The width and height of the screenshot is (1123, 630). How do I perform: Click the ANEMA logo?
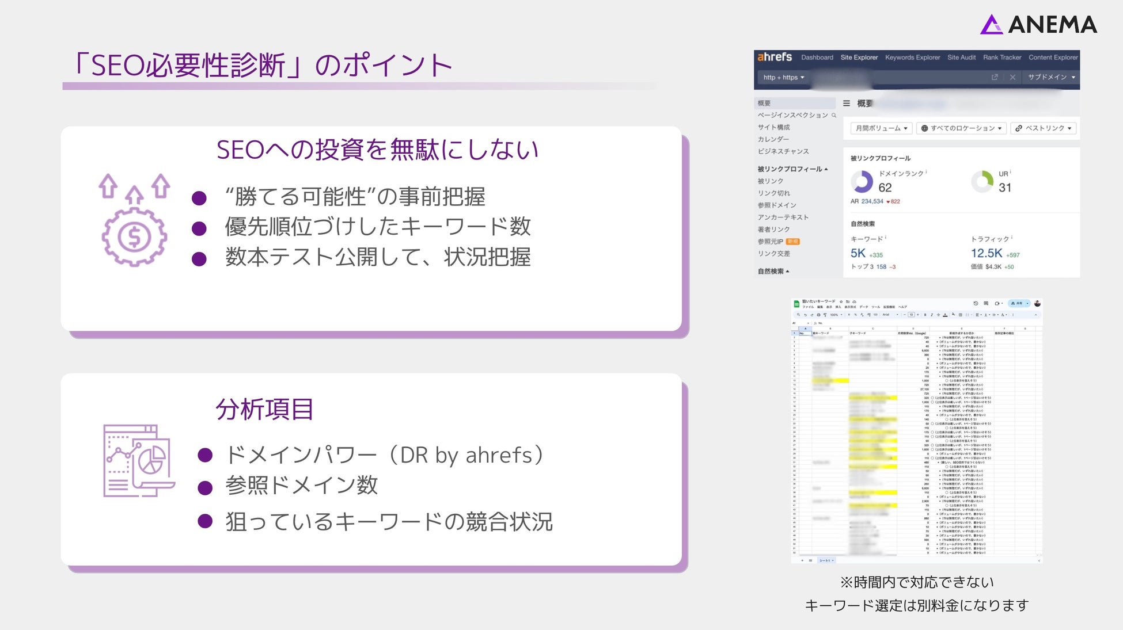[x=1038, y=25]
